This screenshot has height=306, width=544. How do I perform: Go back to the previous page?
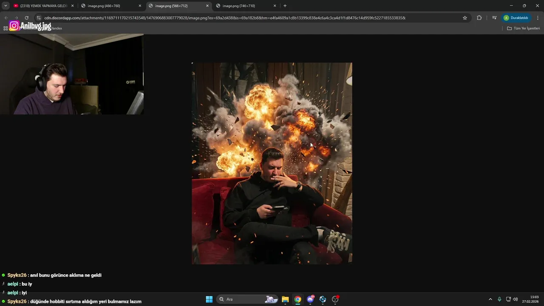[6, 18]
